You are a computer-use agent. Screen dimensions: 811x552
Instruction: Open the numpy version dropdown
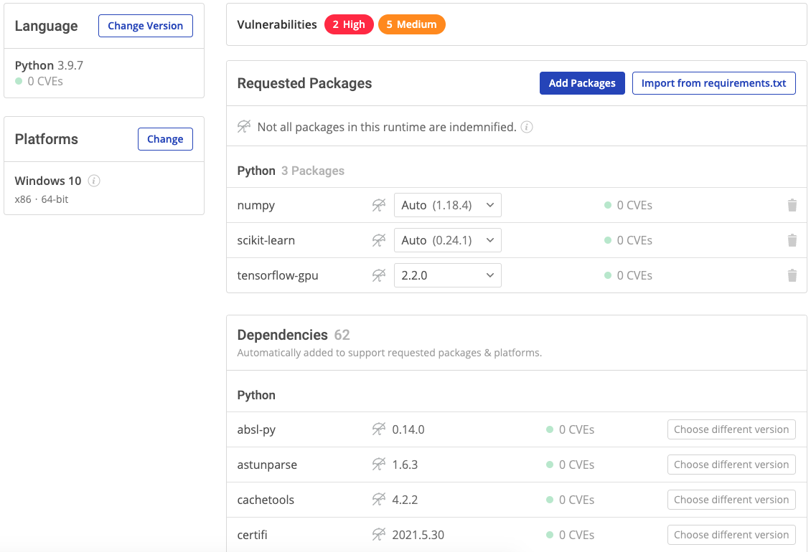coord(447,204)
